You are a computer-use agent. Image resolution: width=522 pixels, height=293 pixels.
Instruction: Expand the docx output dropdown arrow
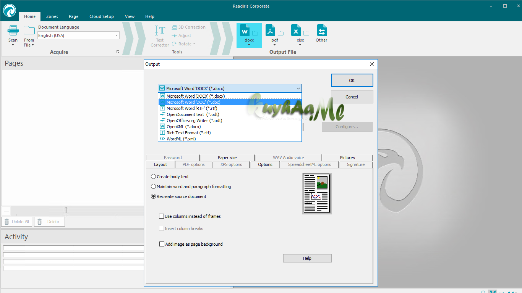[x=249, y=45]
